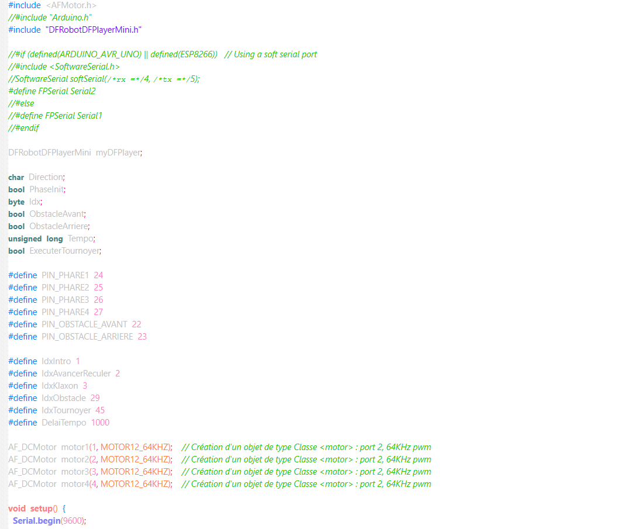Image resolution: width=627 pixels, height=529 pixels.
Task: Click the PIN_PHARE1 define constant
Action: pyautogui.click(x=65, y=275)
